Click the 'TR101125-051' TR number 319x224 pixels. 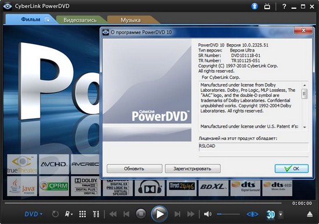(x=245, y=60)
